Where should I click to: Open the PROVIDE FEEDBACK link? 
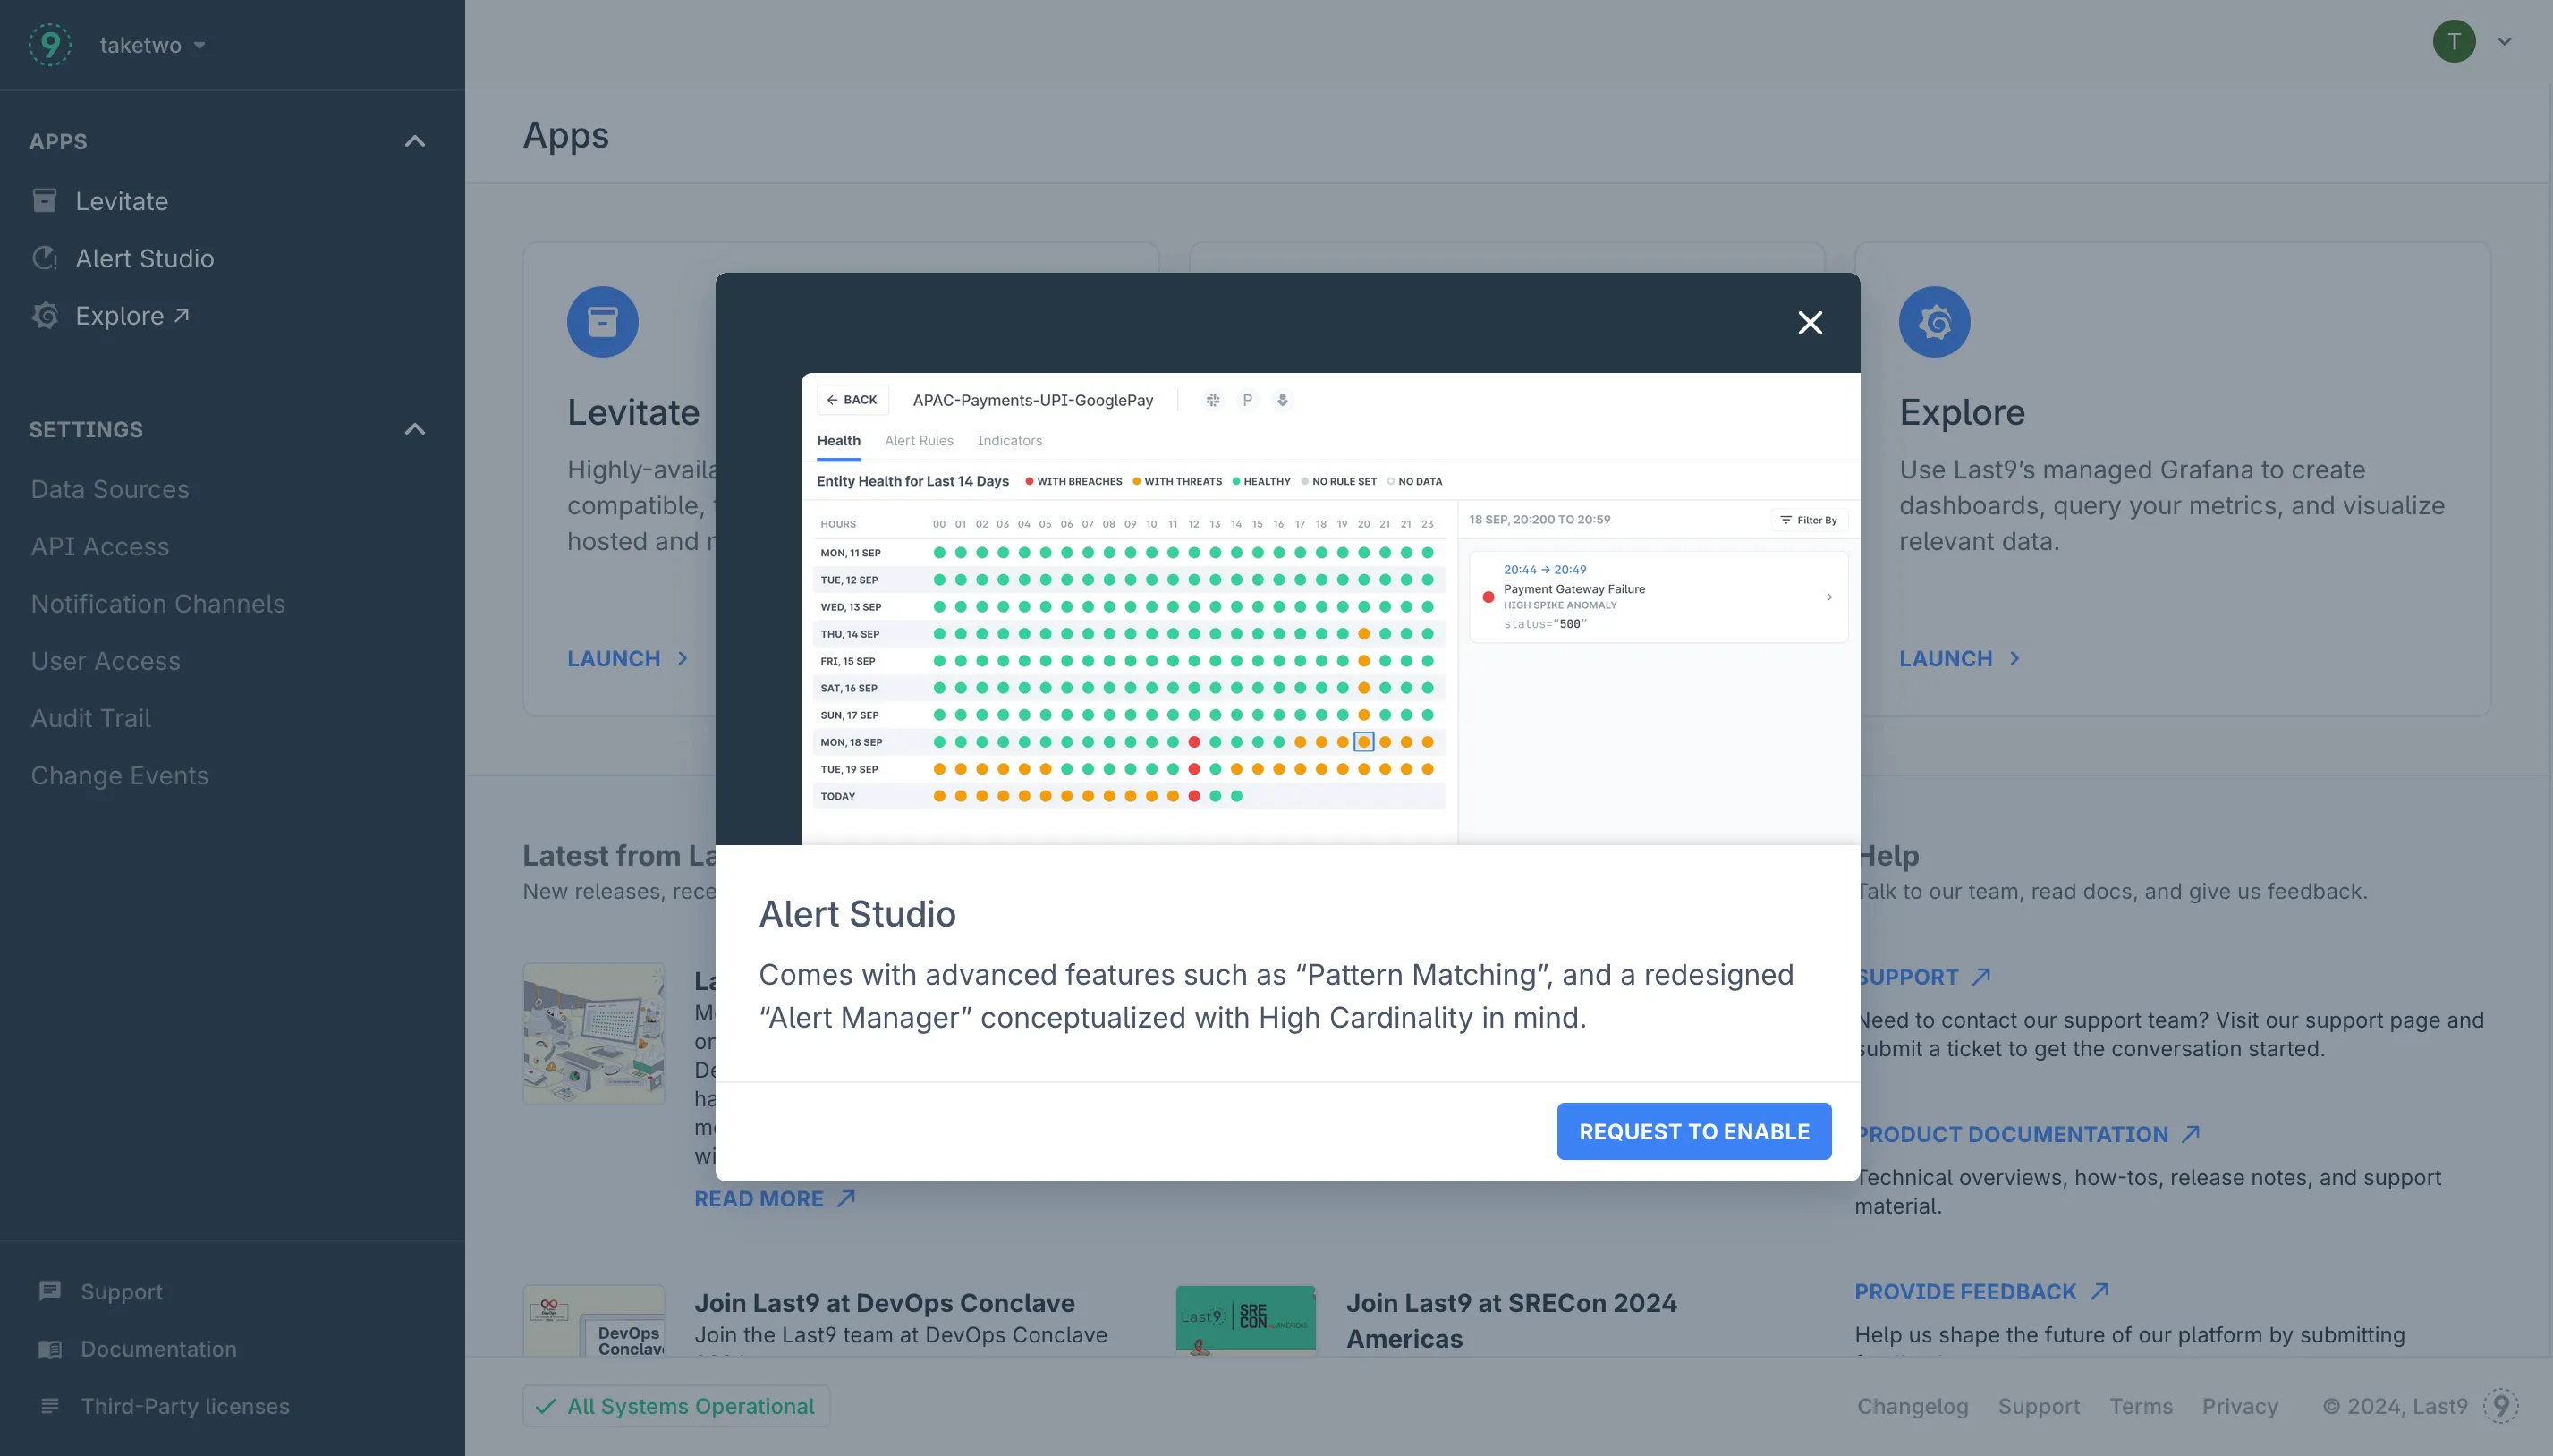click(x=1981, y=1291)
